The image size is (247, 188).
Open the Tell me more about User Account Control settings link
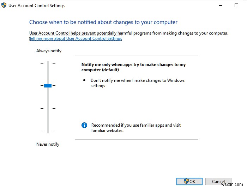tap(76, 38)
